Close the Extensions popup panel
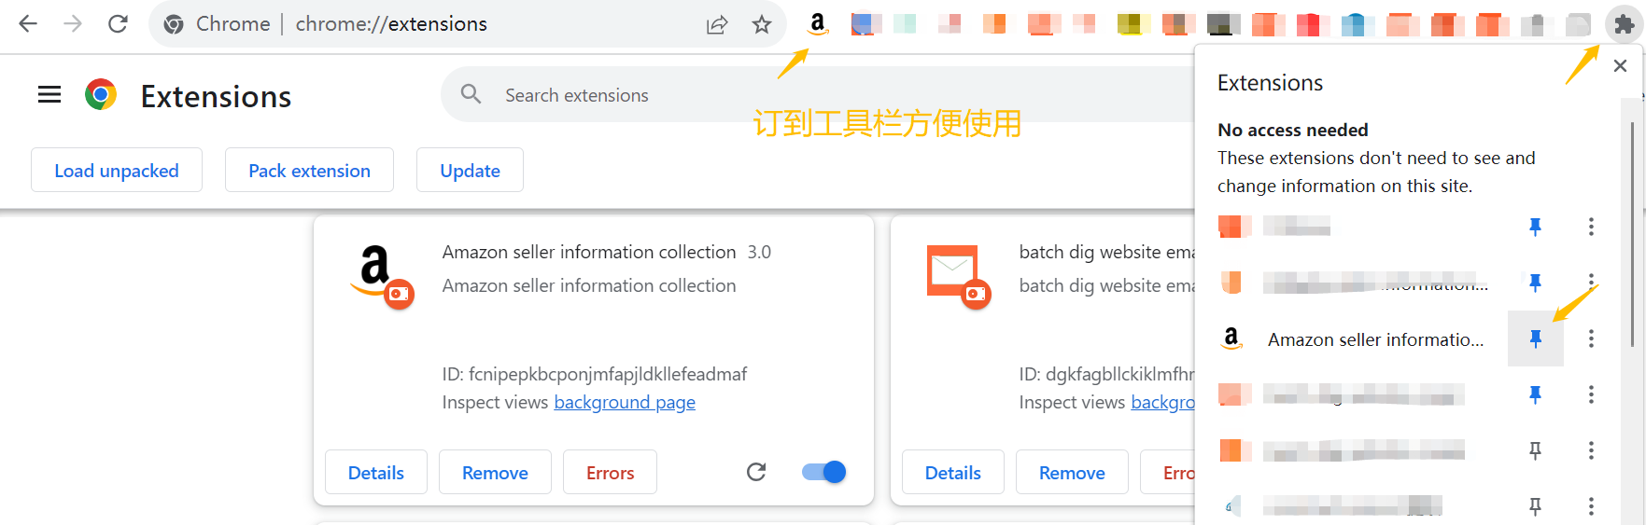 click(1621, 65)
